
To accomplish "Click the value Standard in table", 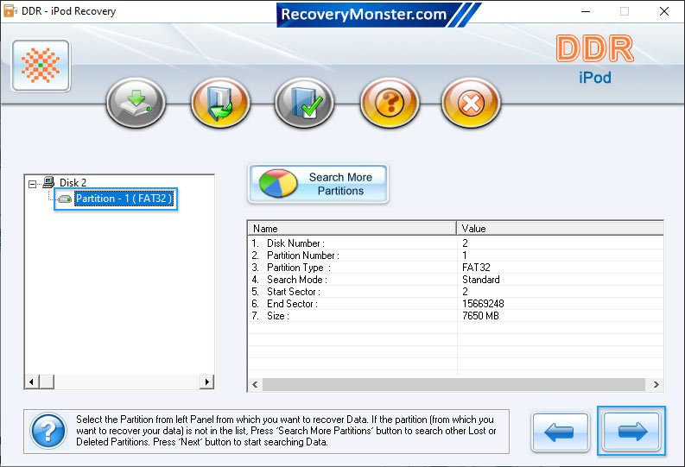I will click(x=480, y=280).
